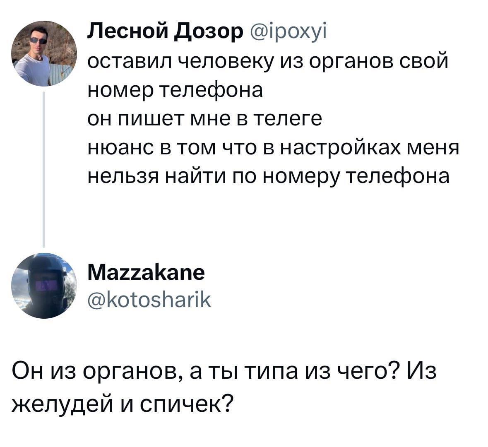Click the line 'он пишет мне в телеге'
488x447 pixels.
point(205,119)
